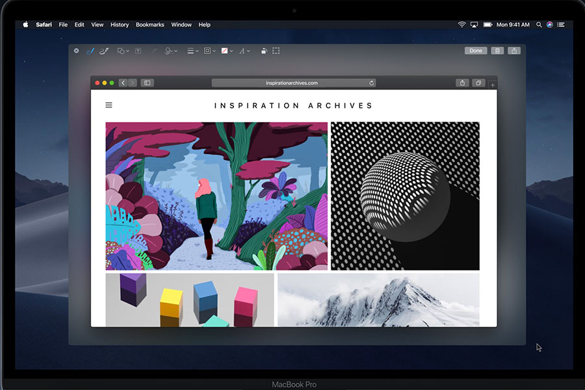The height and width of the screenshot is (390, 585).
Task: Click the battery status icon
Action: click(488, 25)
